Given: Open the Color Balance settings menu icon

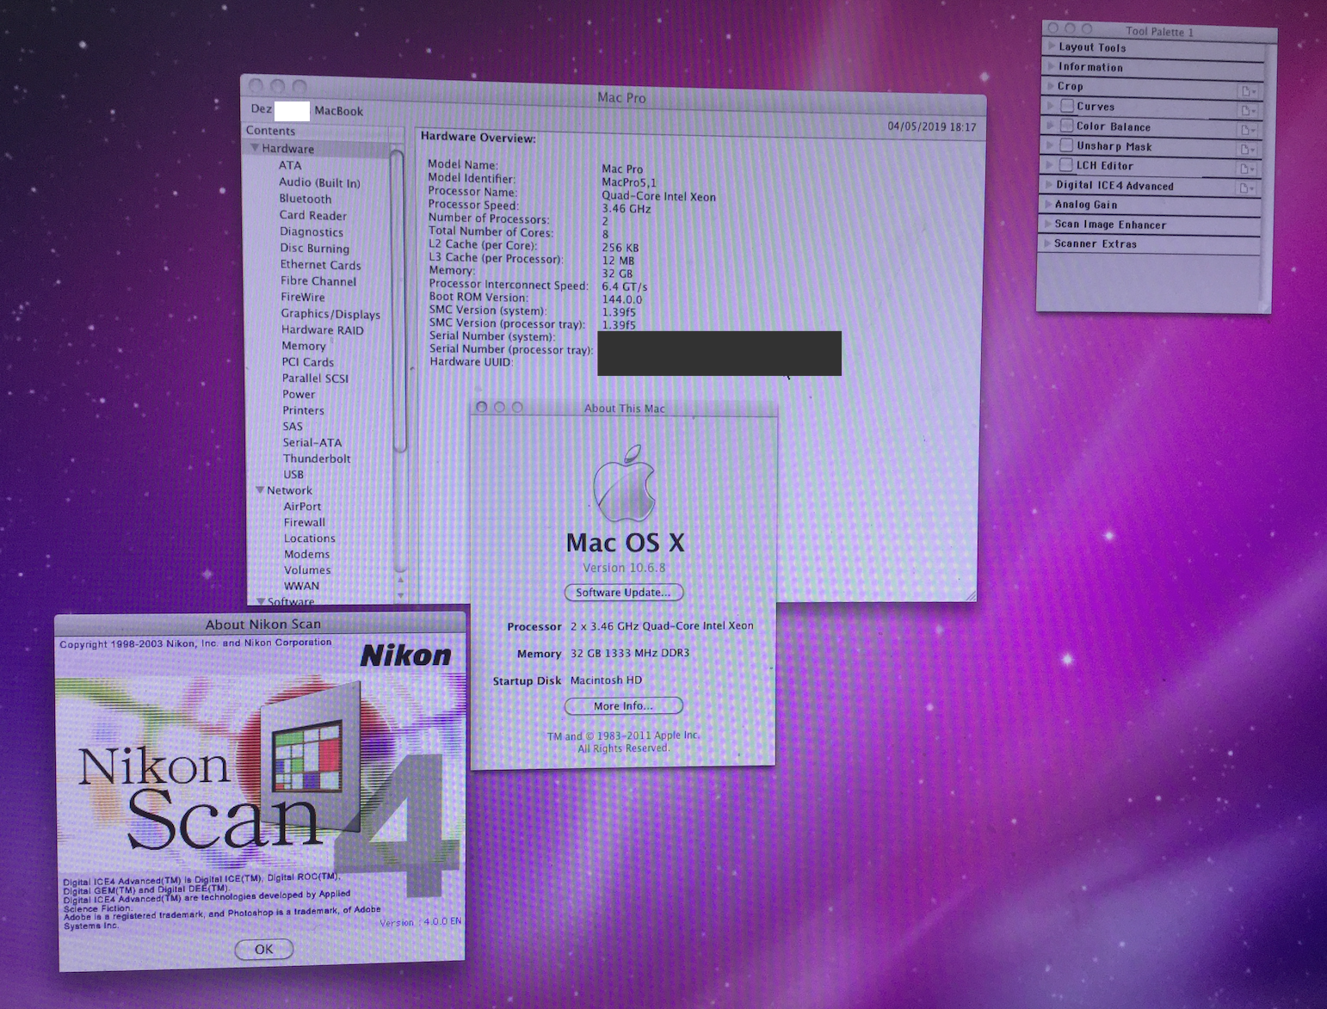Looking at the screenshot, I should click(1247, 130).
